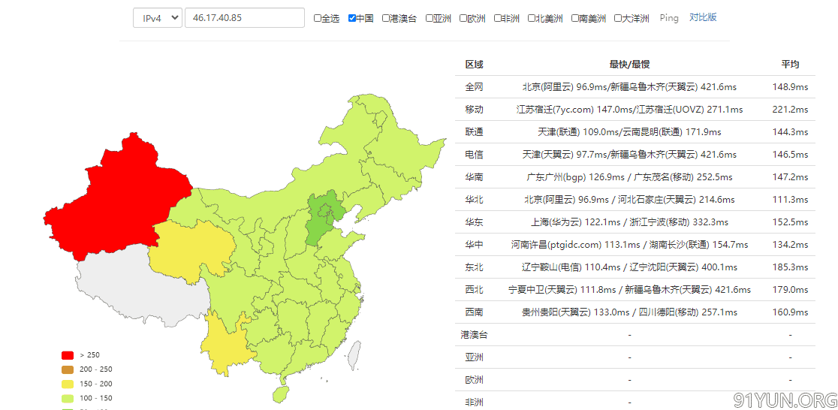Click the IP address input field
The image size is (838, 410).
click(244, 18)
